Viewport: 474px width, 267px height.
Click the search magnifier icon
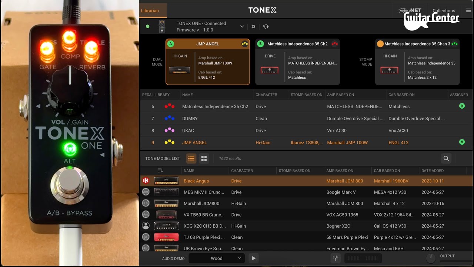446,158
